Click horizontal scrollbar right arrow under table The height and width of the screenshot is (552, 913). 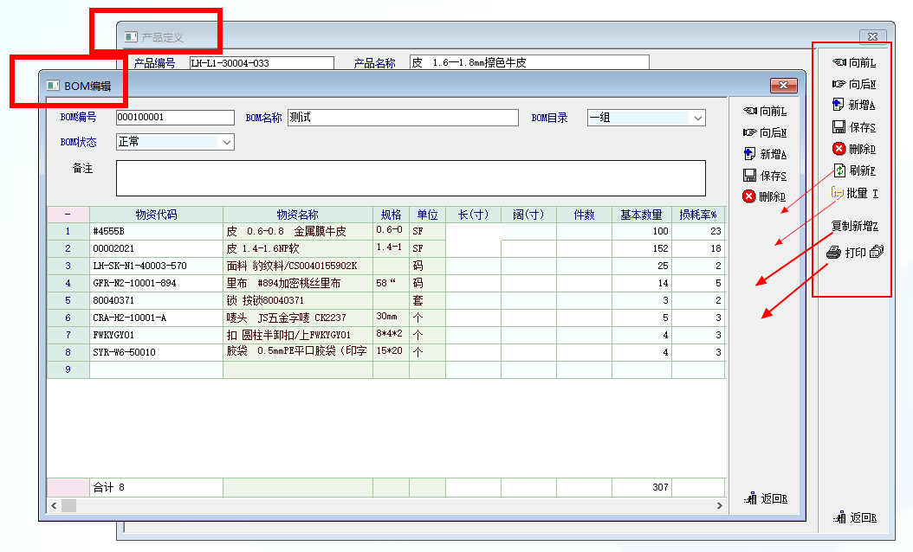[x=718, y=505]
